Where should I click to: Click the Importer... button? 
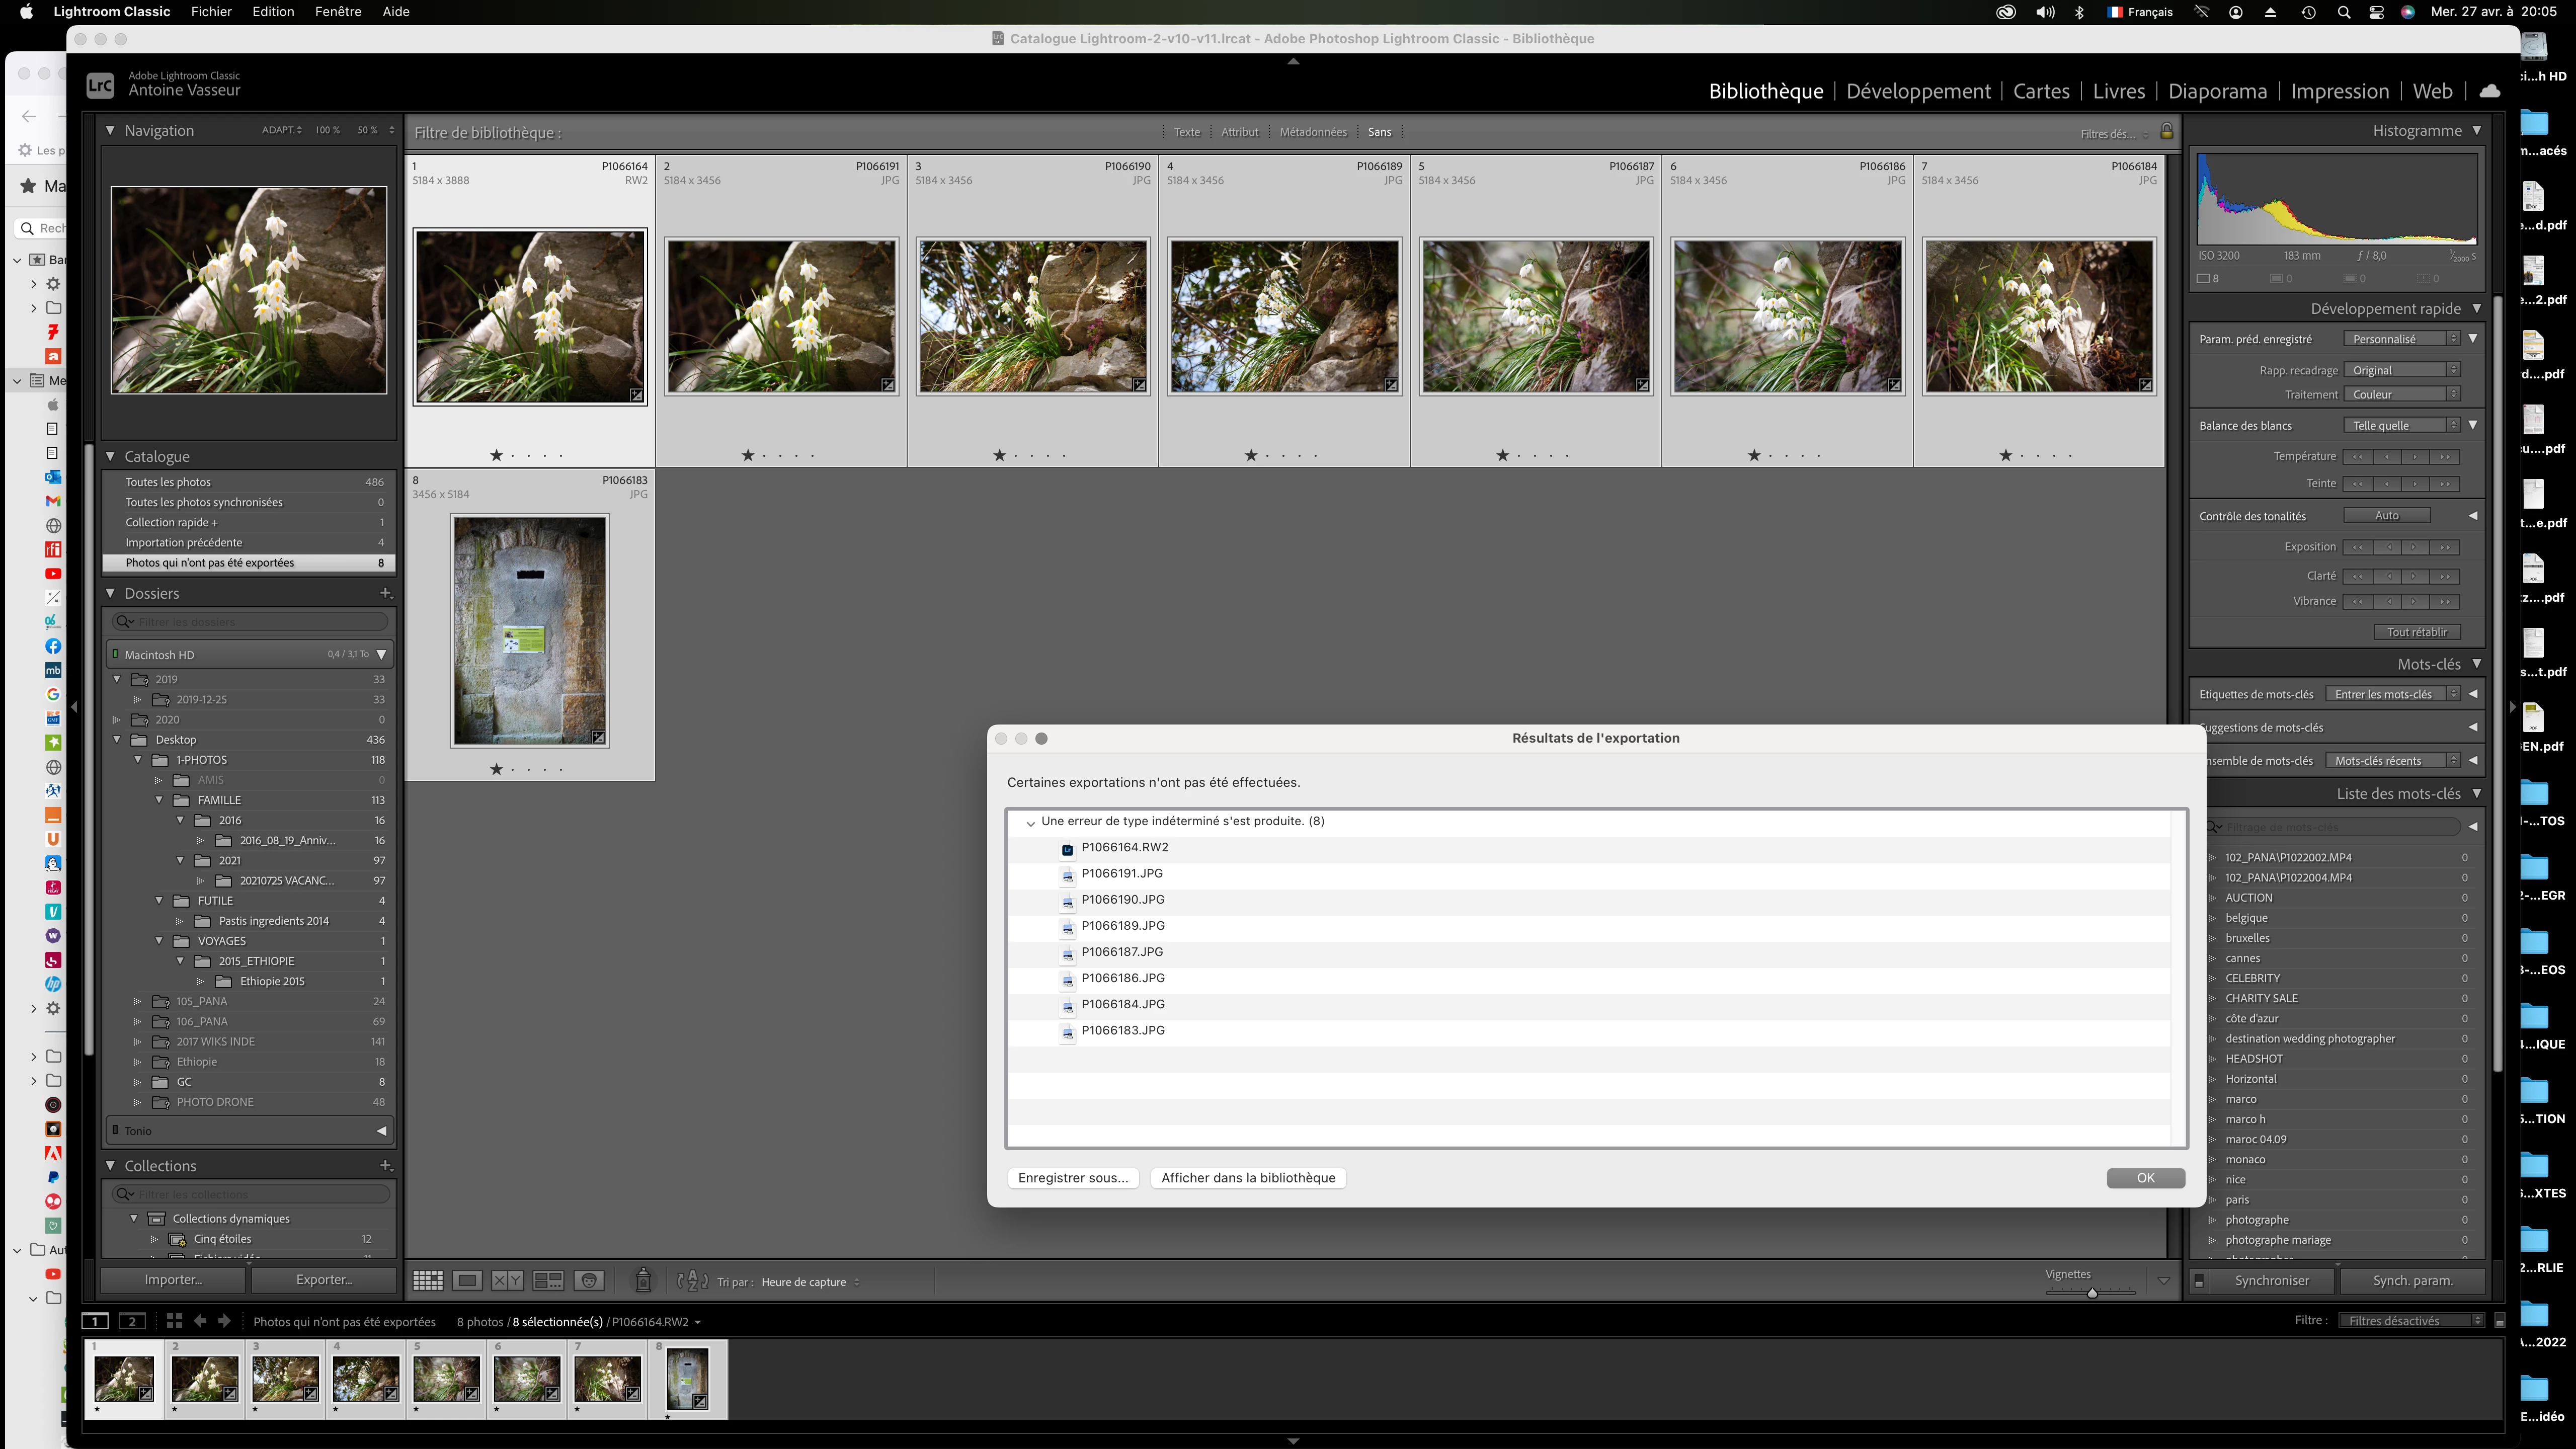click(173, 1280)
